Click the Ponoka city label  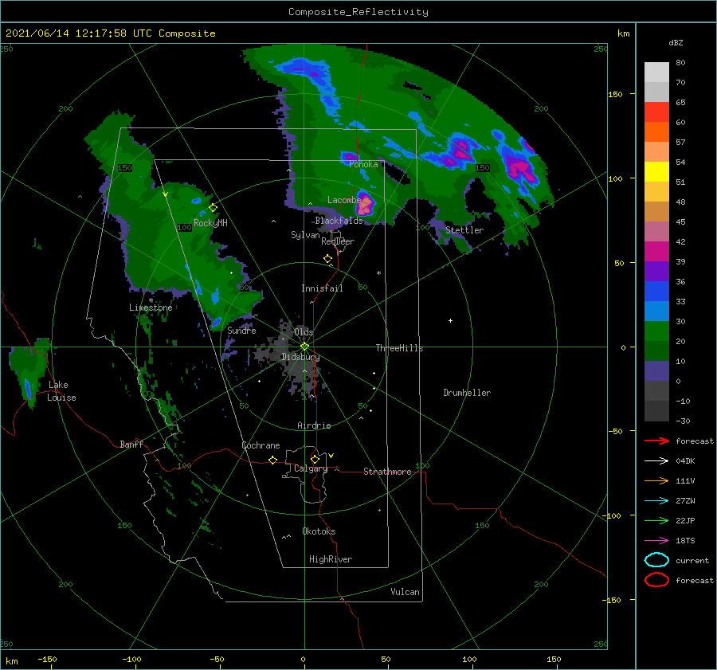tap(363, 164)
